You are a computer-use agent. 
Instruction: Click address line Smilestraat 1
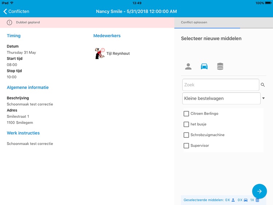[x=18, y=116]
